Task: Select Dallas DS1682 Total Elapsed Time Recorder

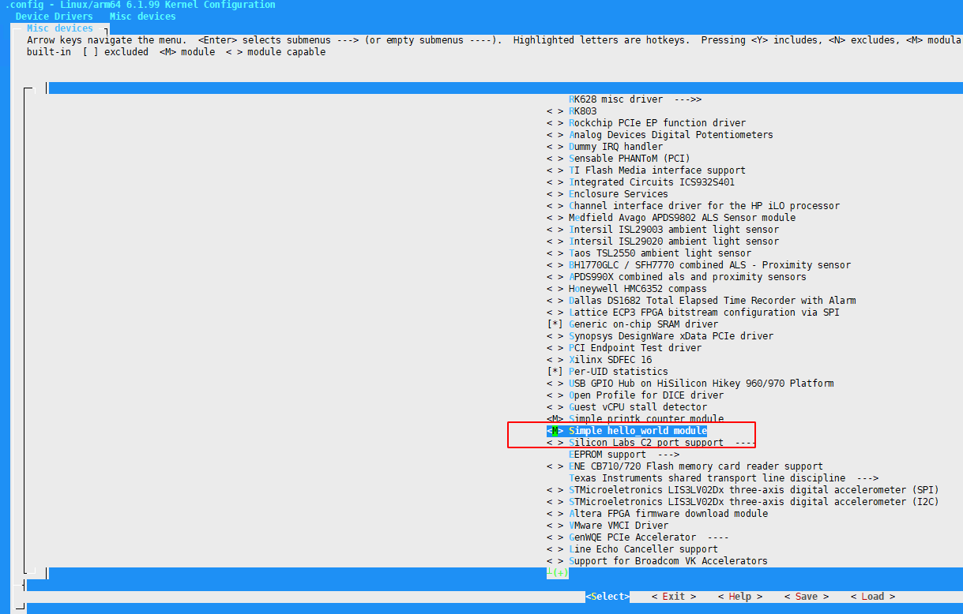Action: point(713,301)
